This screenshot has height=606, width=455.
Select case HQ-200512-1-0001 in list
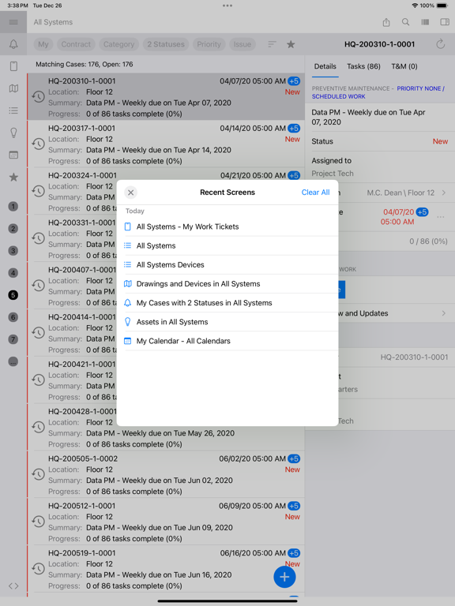(166, 522)
